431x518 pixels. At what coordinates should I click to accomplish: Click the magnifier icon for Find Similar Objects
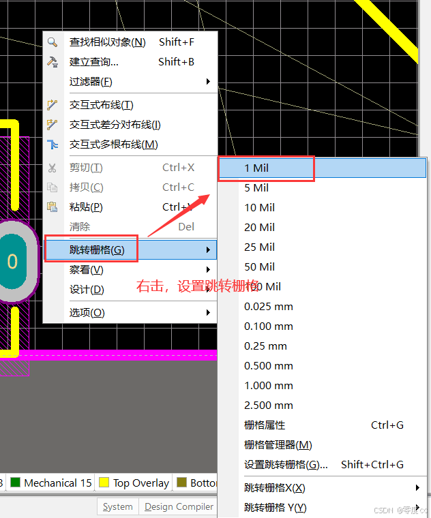point(53,42)
